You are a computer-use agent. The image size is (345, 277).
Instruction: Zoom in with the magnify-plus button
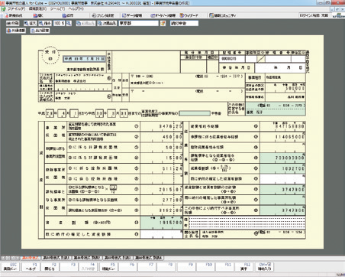coord(31,23)
